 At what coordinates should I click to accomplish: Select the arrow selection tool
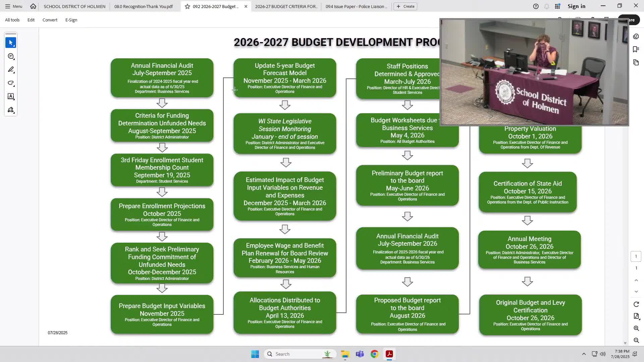click(11, 43)
